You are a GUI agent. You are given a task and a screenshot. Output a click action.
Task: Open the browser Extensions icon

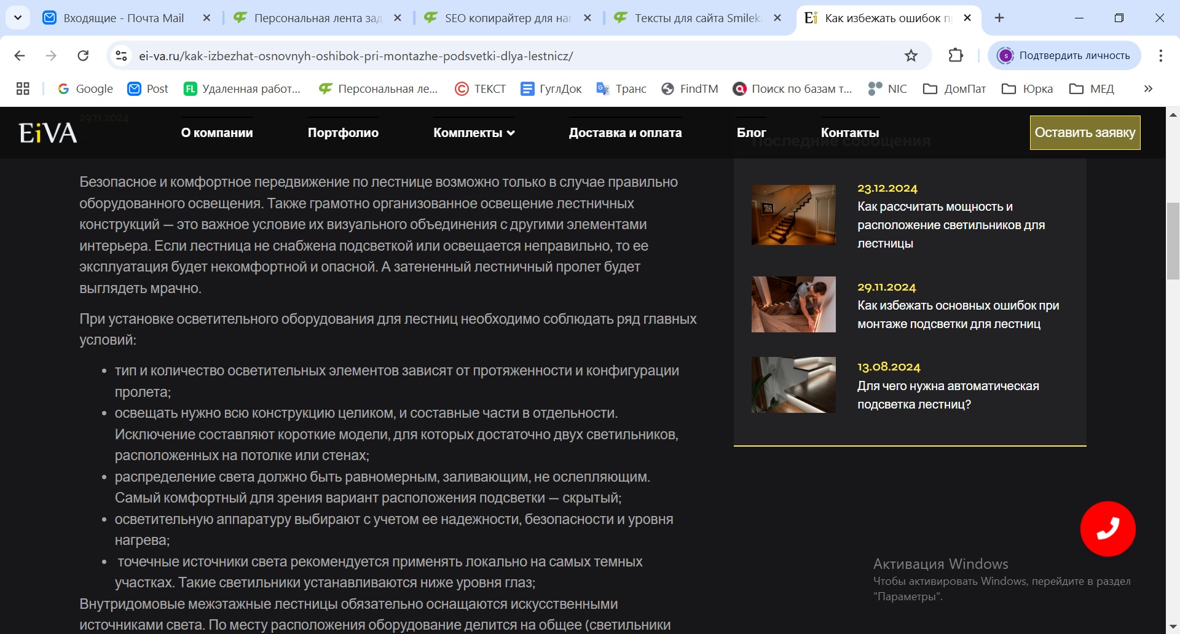954,55
